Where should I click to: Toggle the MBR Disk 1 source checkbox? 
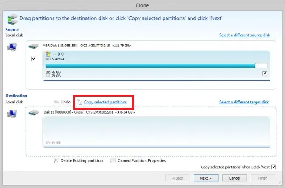click(x=34, y=59)
